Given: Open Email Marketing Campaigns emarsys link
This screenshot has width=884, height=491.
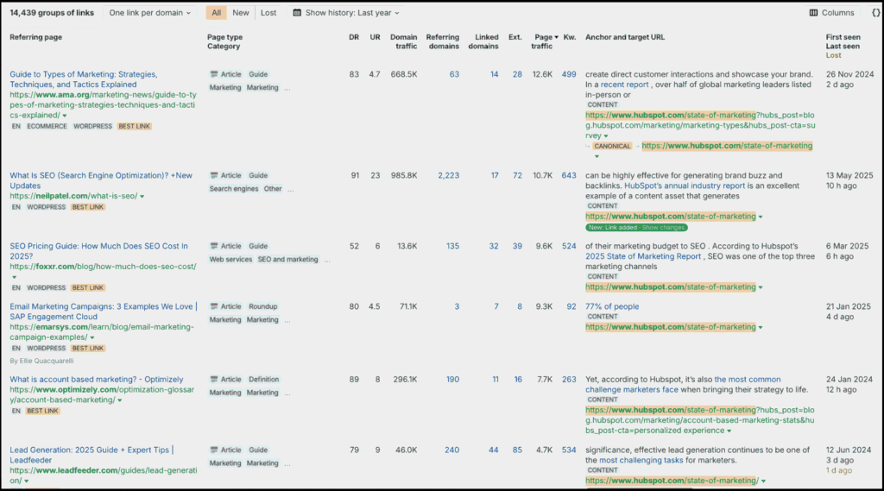Looking at the screenshot, I should 104,312.
